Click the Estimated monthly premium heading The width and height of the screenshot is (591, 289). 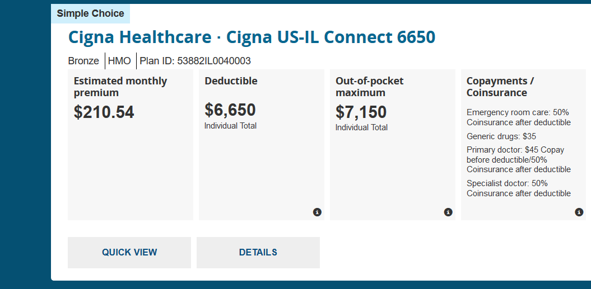click(x=120, y=87)
